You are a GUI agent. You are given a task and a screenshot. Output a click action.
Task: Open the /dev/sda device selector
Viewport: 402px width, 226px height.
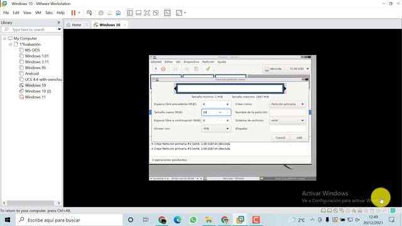coord(287,68)
